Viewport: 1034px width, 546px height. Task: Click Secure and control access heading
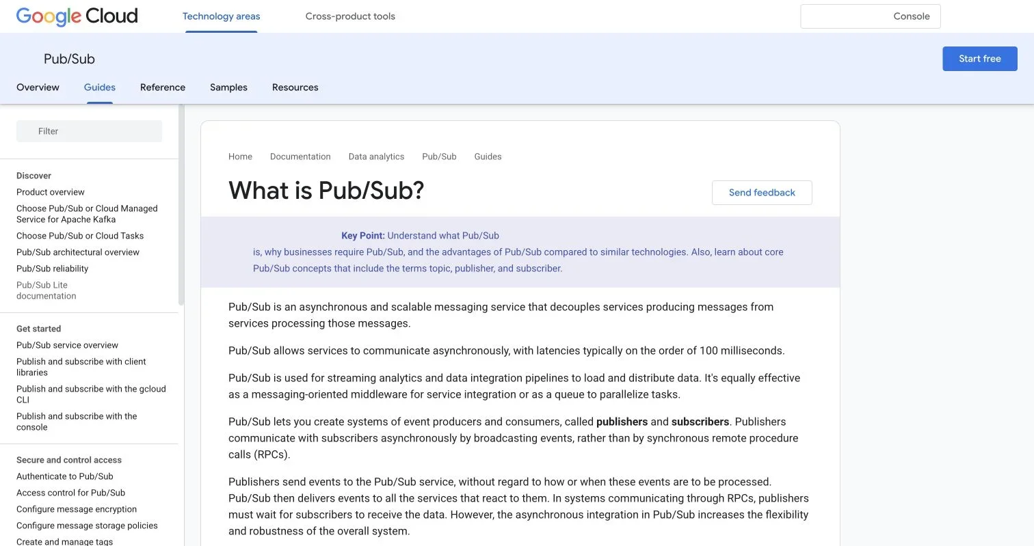[69, 460]
